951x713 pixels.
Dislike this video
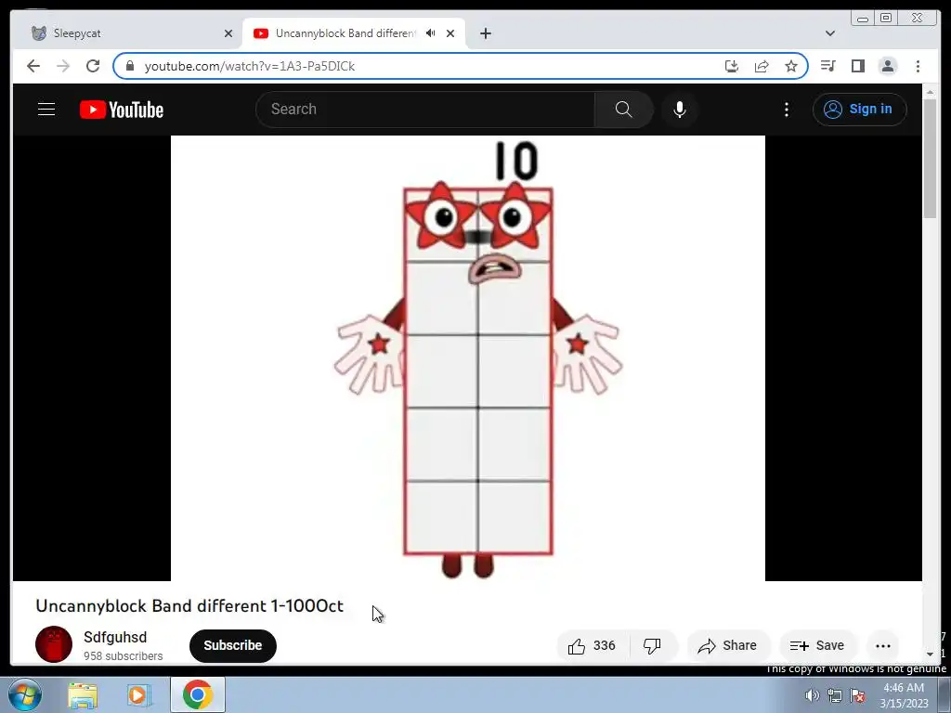(x=653, y=646)
